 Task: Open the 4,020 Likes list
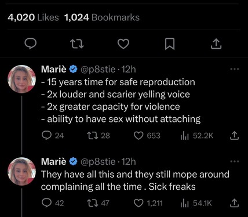click(33, 17)
